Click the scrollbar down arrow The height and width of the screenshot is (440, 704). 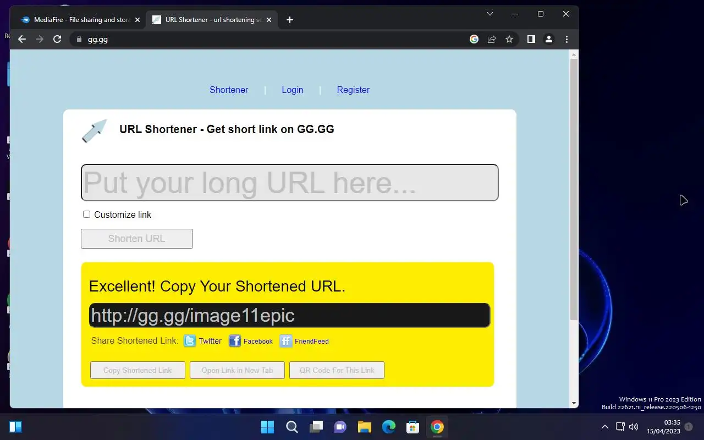coord(574,403)
